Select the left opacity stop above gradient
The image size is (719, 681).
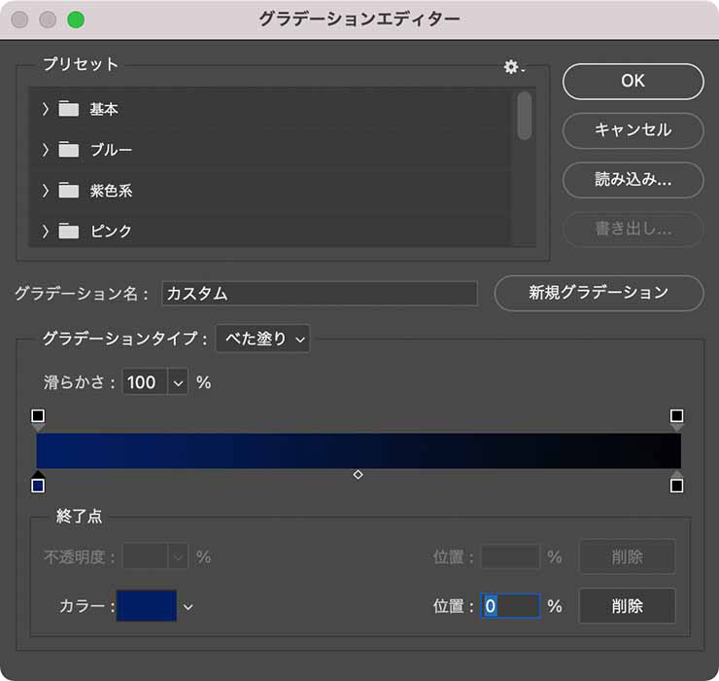[x=38, y=416]
